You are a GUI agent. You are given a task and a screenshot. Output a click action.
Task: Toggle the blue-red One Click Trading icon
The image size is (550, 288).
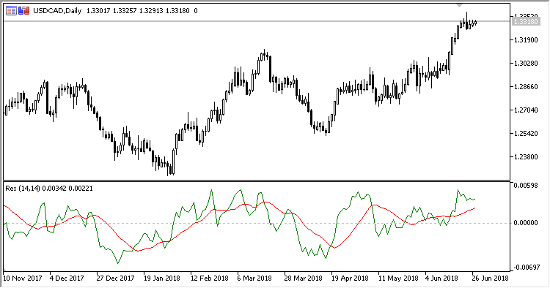(x=24, y=11)
